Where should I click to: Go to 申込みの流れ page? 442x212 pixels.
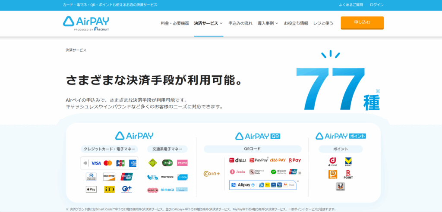(240, 23)
